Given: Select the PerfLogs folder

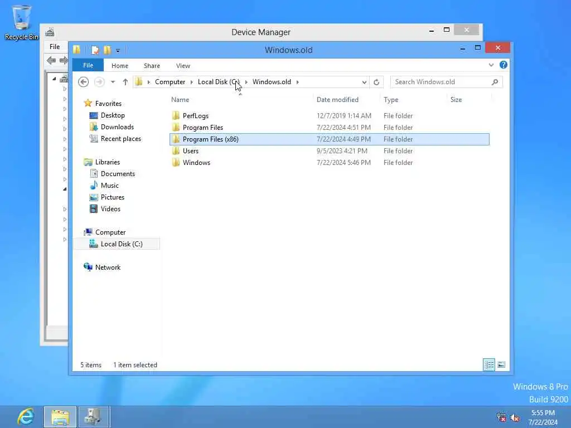Looking at the screenshot, I should 330,116.
